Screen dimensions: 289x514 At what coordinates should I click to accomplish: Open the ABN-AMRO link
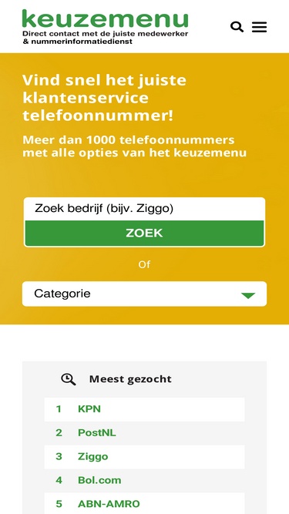click(x=109, y=504)
